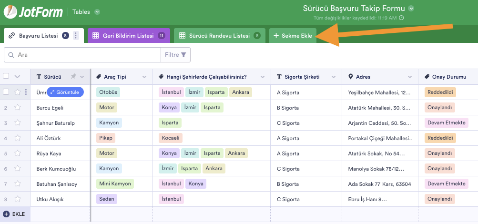Click the pin icon in Sürücü column

(x=73, y=77)
